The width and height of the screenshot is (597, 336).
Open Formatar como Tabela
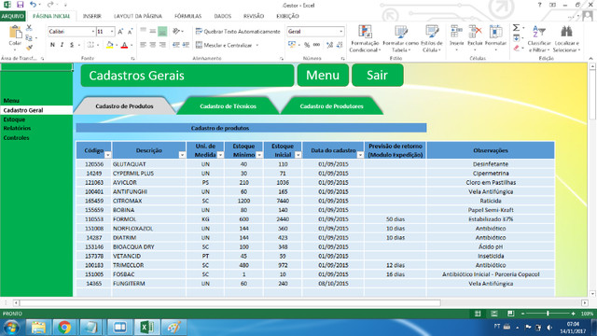(400, 39)
